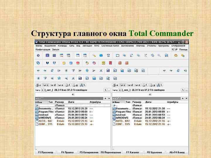Open the Файлы menu
The height and width of the screenshot is (158, 211).
point(39,46)
